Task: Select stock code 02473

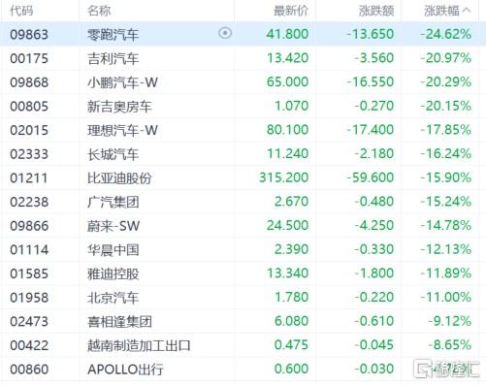Action: coord(29,322)
